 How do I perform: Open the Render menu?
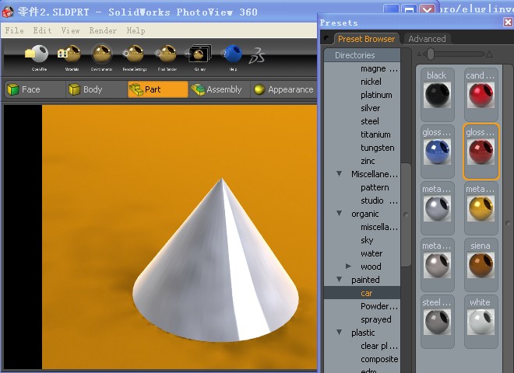[x=103, y=30]
